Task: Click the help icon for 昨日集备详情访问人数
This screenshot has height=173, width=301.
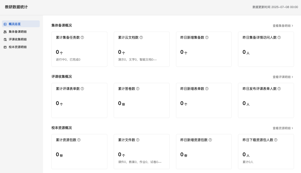Action: pyautogui.click(x=279, y=37)
